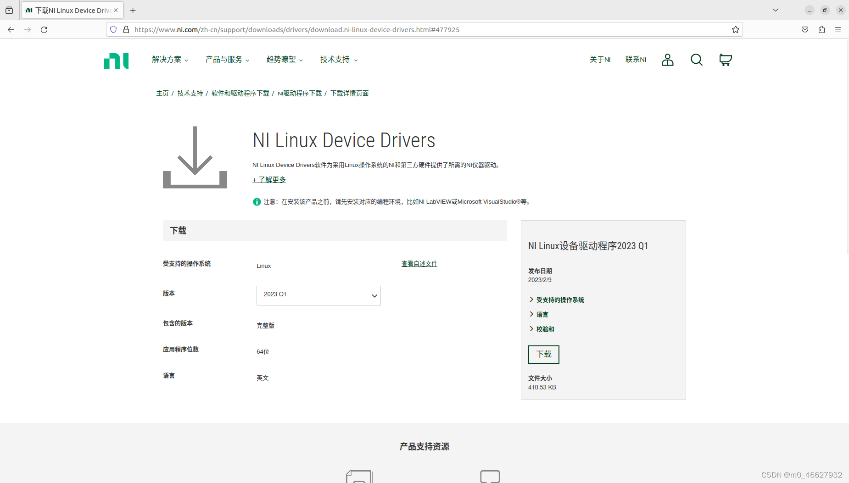Open the 查看自述文件 readme link
Screen dimensions: 849x483
click(419, 264)
